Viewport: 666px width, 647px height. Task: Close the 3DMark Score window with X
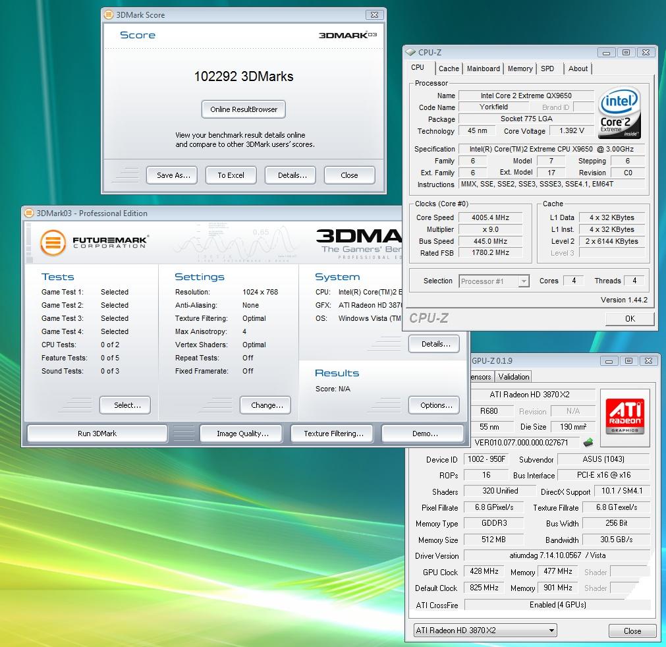pos(374,14)
